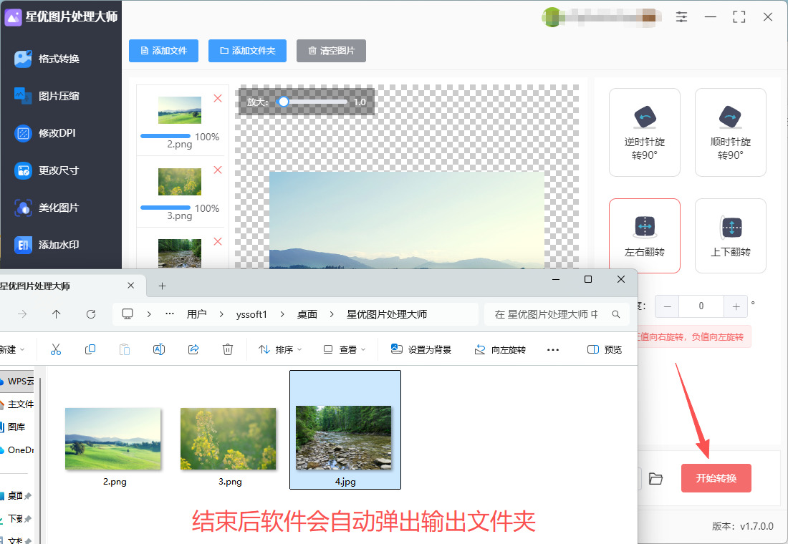Open 主文件 home in navigation pane
Viewport: 788px width, 544px height.
[17, 404]
